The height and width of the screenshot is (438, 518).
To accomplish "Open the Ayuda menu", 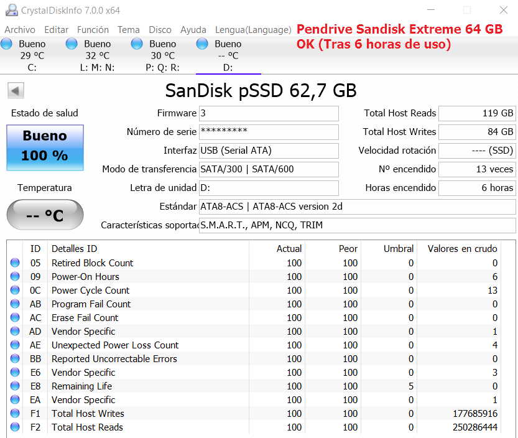I will click(x=193, y=30).
